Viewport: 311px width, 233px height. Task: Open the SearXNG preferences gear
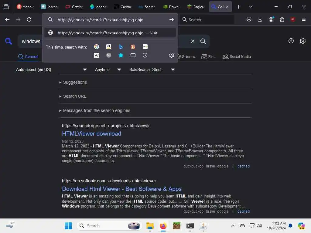(x=303, y=41)
